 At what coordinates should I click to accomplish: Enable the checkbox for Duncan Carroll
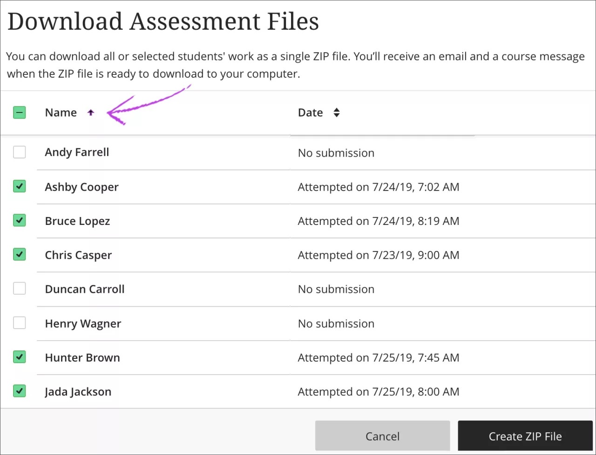(x=19, y=289)
